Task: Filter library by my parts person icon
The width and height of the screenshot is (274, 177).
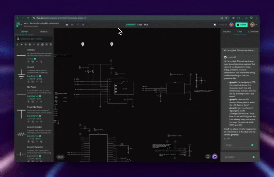Action: coord(17,45)
